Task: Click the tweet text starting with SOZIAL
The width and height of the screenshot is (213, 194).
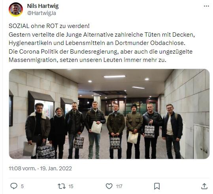Action: [x=49, y=26]
